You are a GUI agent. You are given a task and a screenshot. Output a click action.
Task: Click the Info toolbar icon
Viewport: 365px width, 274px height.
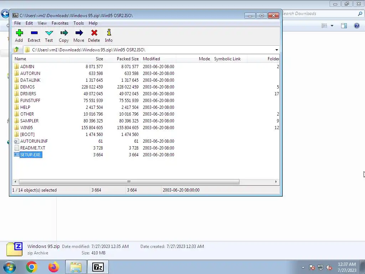tap(109, 32)
